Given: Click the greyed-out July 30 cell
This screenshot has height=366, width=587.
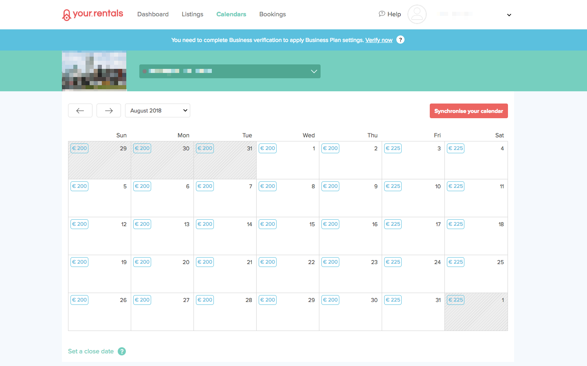Looking at the screenshot, I should coord(162,160).
